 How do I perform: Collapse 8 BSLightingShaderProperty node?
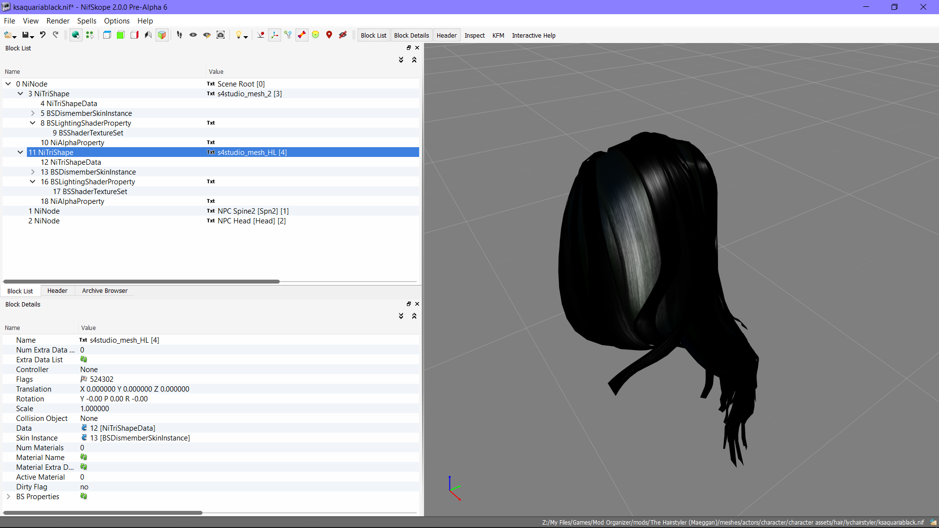pyautogui.click(x=33, y=123)
